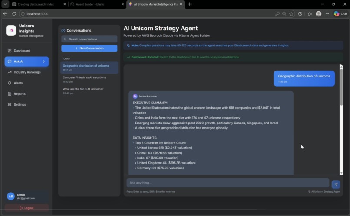Close the Creating Elasticsearch Index tab
Image resolution: width=350 pixels, height=216 pixels.
65,4
